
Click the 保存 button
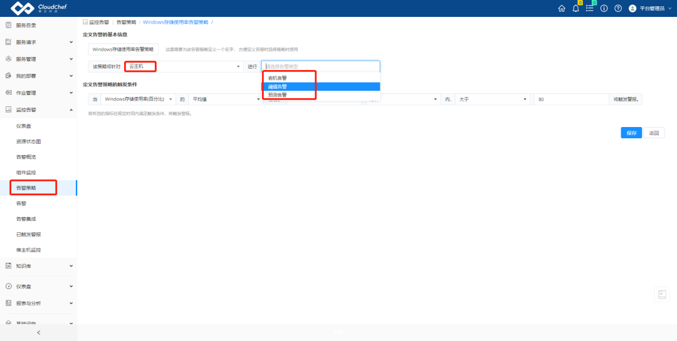click(631, 133)
